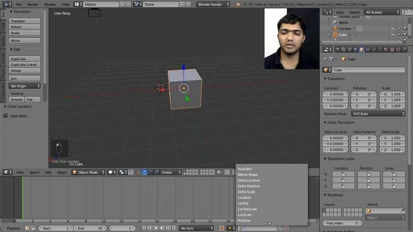Click the Mirror button

click(x=25, y=41)
